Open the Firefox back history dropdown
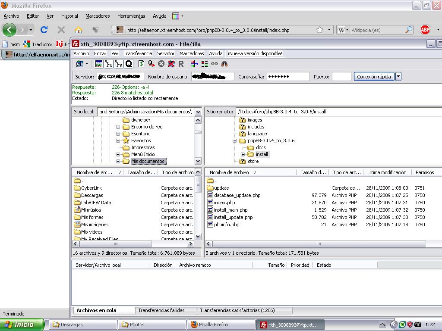442x331 pixels. [31, 30]
